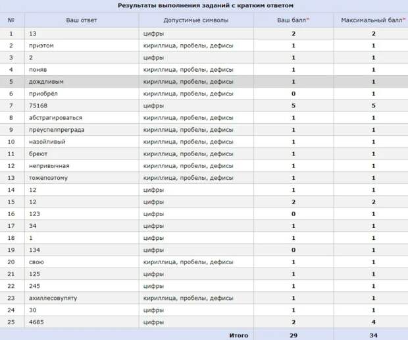
Task: Select the answer 'ахиллесовупяту'
Action: click(53, 298)
